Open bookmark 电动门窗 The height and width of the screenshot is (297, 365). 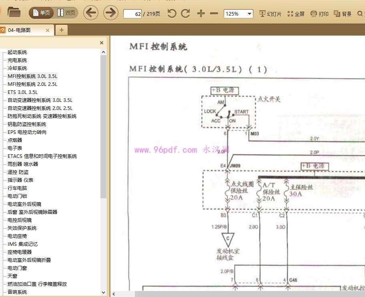(x=17, y=268)
